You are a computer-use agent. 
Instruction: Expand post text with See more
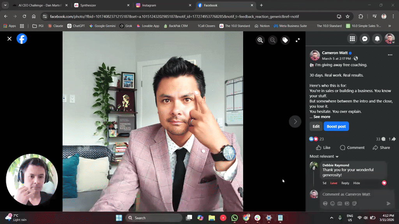[321, 117]
